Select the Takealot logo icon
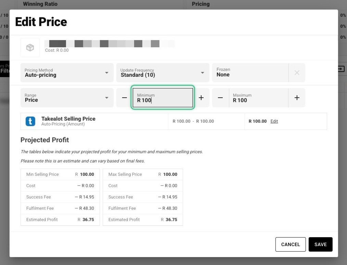Image resolution: width=347 pixels, height=265 pixels. 30,121
